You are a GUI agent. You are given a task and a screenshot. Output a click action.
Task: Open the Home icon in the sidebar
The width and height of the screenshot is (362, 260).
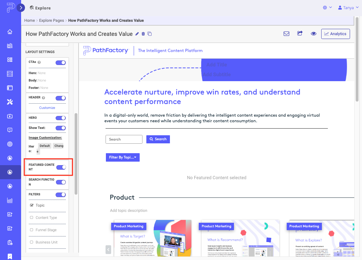point(10,31)
